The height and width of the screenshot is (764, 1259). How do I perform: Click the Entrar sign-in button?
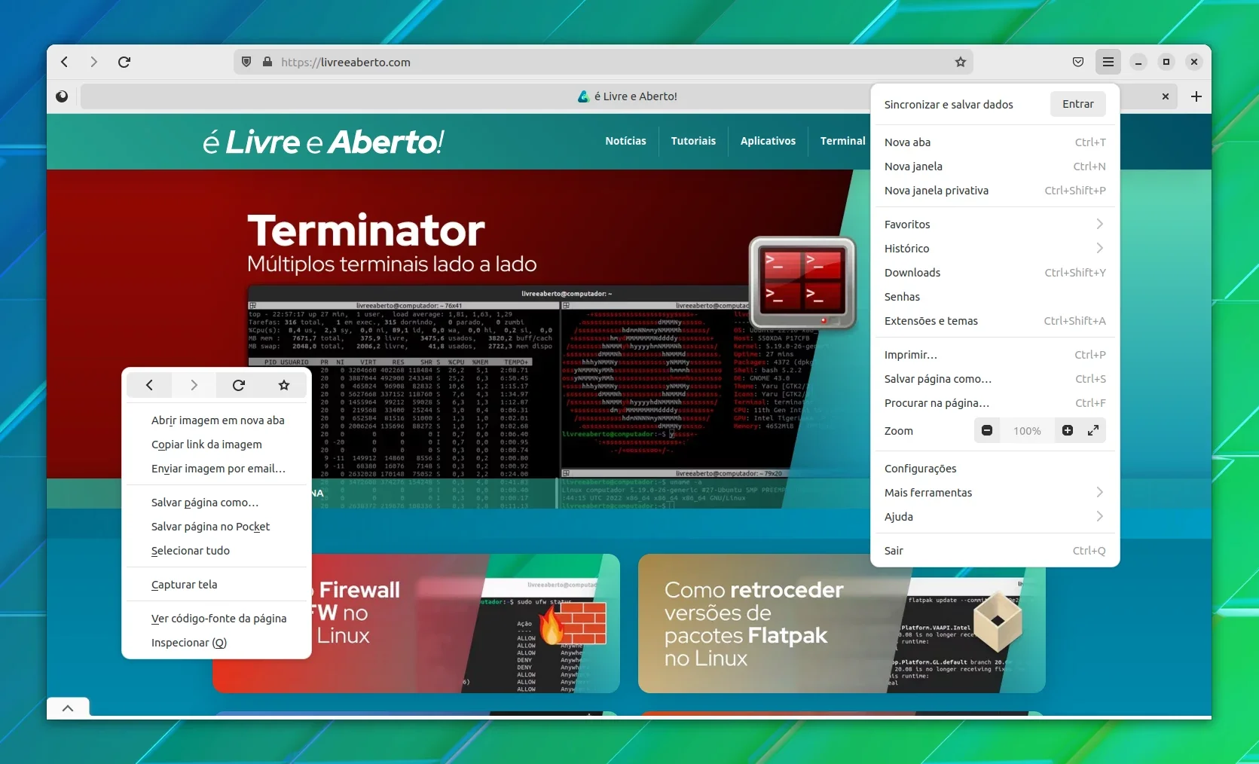(1078, 104)
